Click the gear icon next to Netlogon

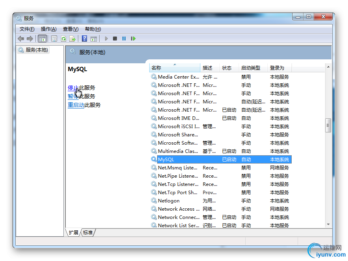click(154, 200)
